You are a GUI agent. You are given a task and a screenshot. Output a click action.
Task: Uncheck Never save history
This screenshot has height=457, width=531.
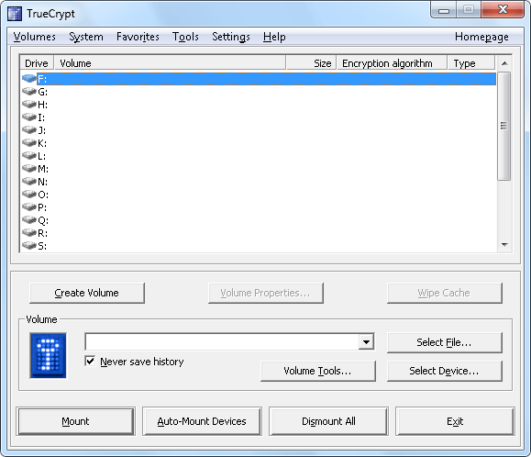[x=90, y=362]
